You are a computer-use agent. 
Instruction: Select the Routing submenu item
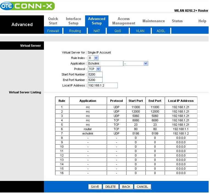[75, 31]
